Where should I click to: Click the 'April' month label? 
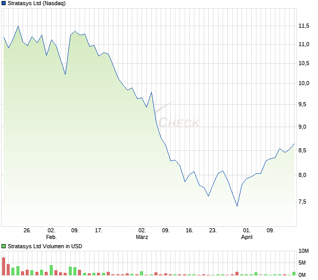[x=247, y=237]
